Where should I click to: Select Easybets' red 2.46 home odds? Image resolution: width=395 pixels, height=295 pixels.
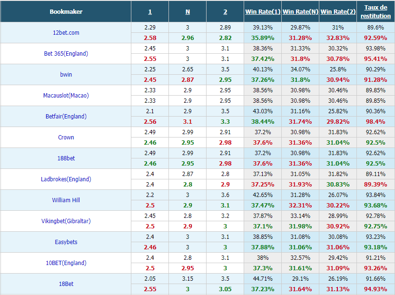tap(150, 247)
